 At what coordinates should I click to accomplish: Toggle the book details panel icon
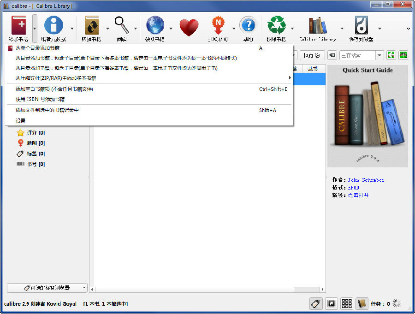(362, 304)
